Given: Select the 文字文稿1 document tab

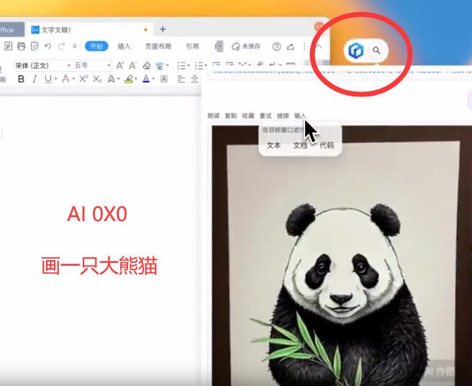Looking at the screenshot, I should pyautogui.click(x=89, y=30).
